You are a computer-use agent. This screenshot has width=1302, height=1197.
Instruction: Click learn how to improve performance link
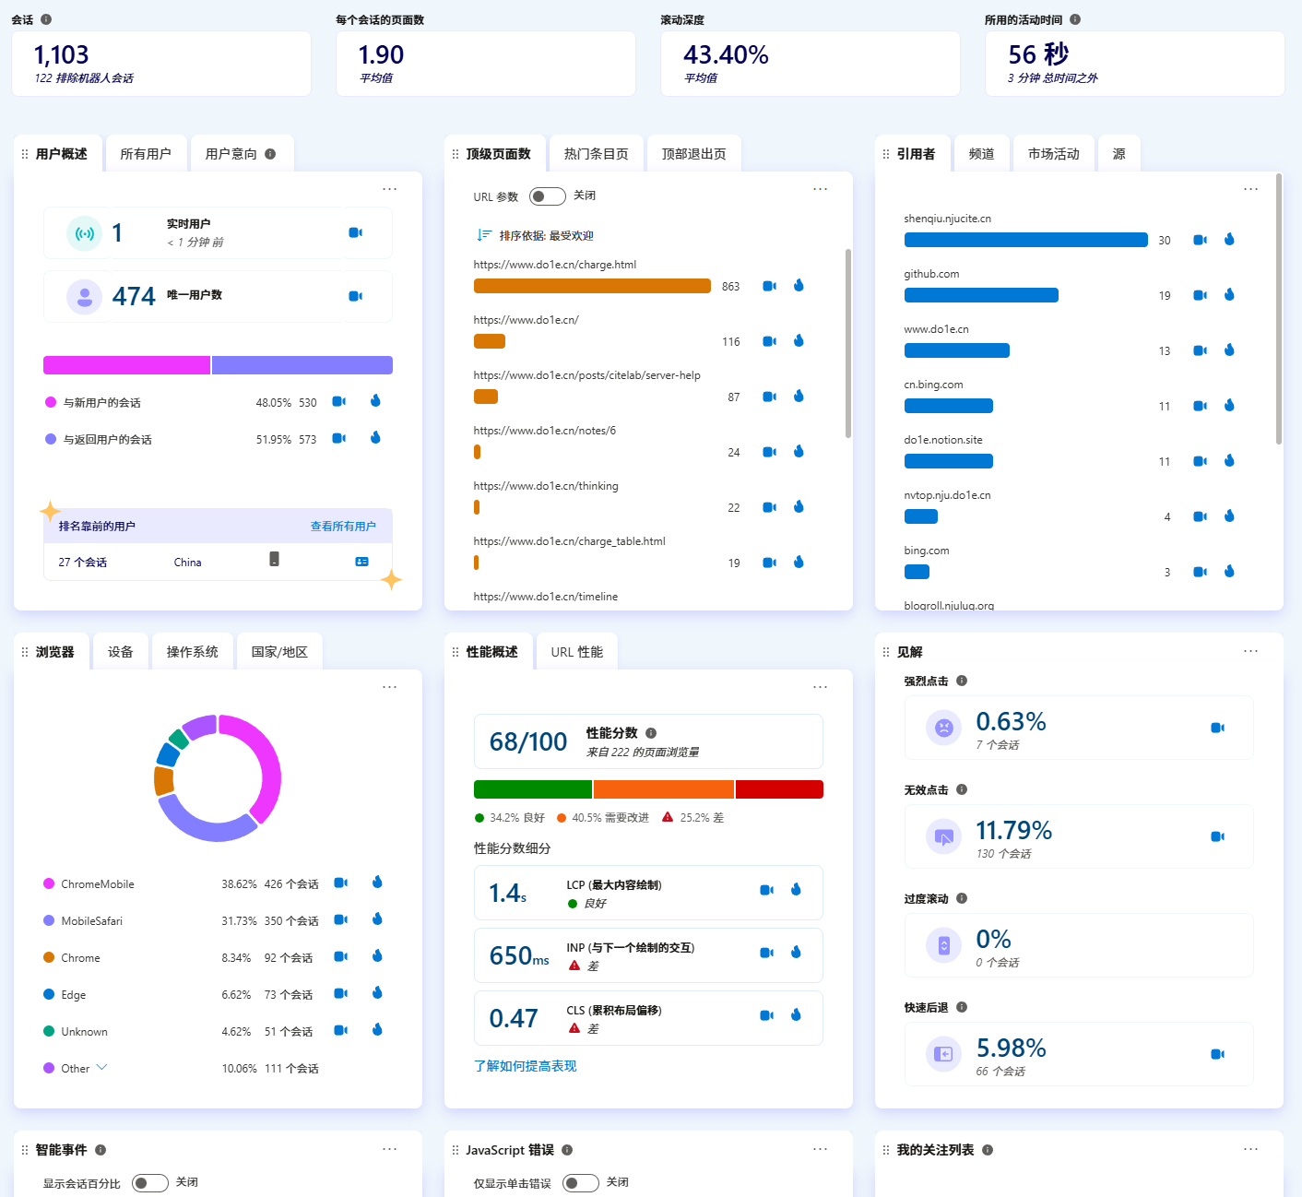point(525,1066)
